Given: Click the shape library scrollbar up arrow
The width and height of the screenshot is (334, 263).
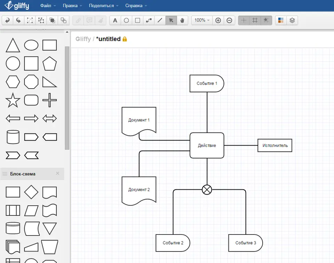Looking at the screenshot, I should tap(67, 32).
